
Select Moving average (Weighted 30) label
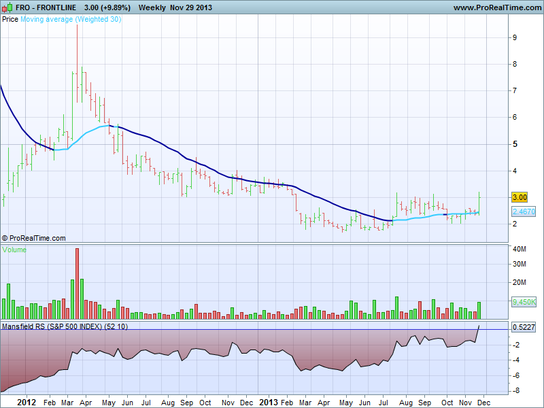[x=71, y=19]
